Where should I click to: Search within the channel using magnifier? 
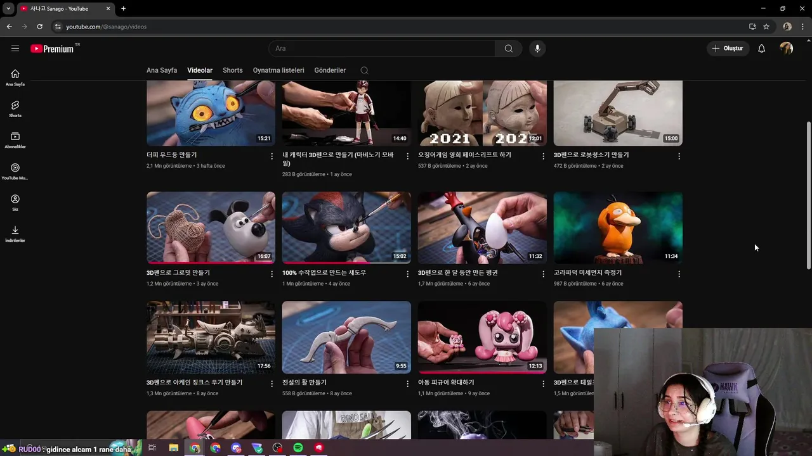click(364, 70)
